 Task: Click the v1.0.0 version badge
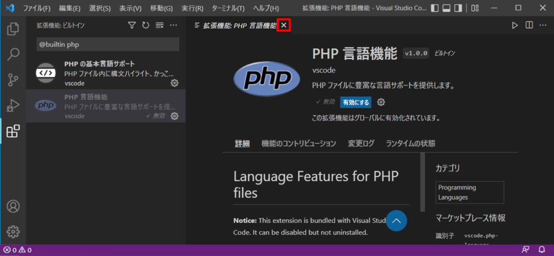tap(416, 54)
